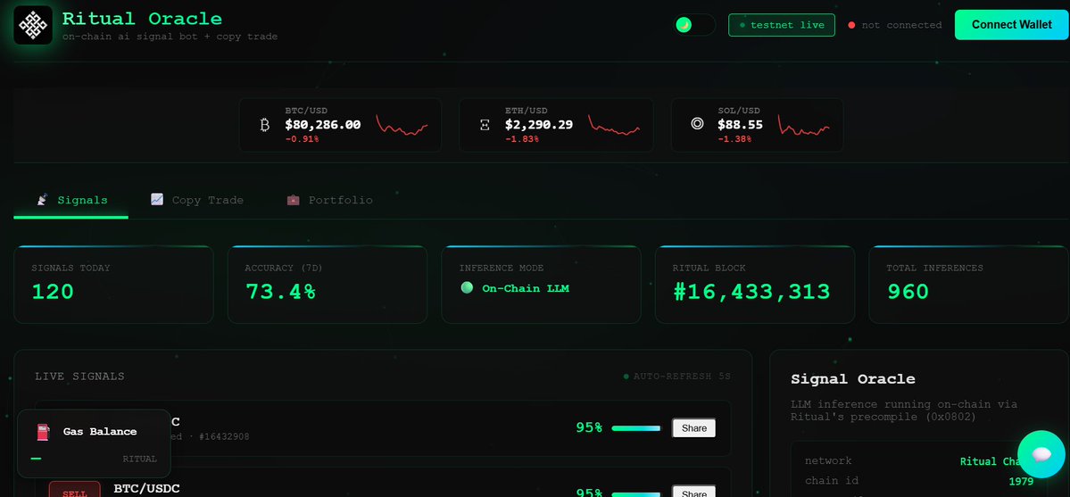
Task: Open the chat bubble floating button
Action: coord(1041,454)
